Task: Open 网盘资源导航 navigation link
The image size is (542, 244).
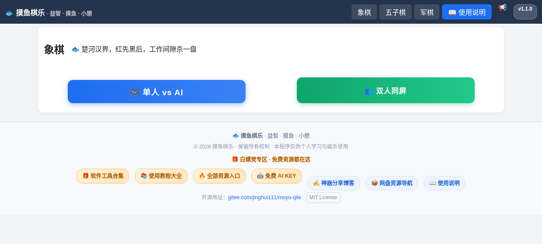Action: (392, 183)
